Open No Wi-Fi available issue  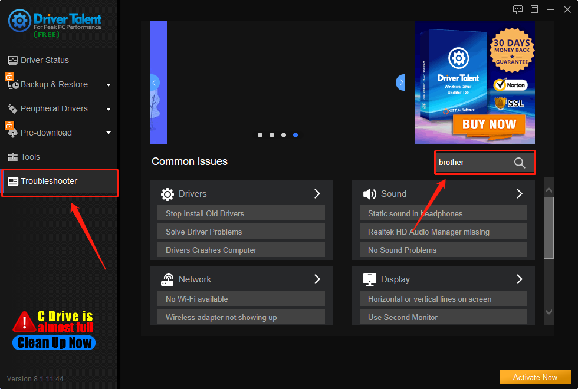point(241,299)
